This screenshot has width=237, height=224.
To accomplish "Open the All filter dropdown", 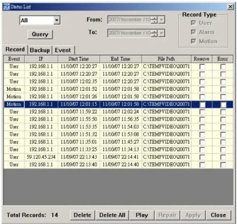I will [x=57, y=20].
